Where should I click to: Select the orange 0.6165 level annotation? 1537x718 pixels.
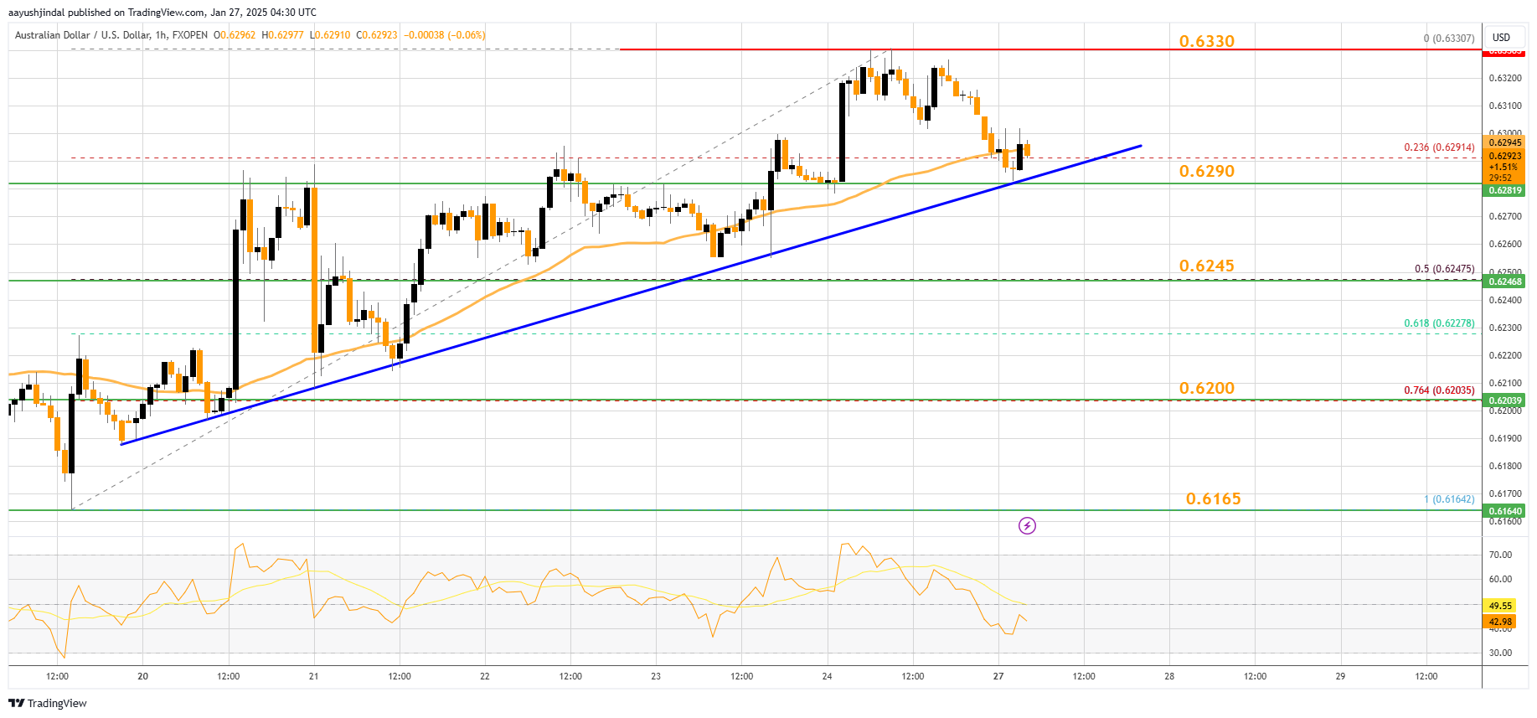[x=1213, y=498]
